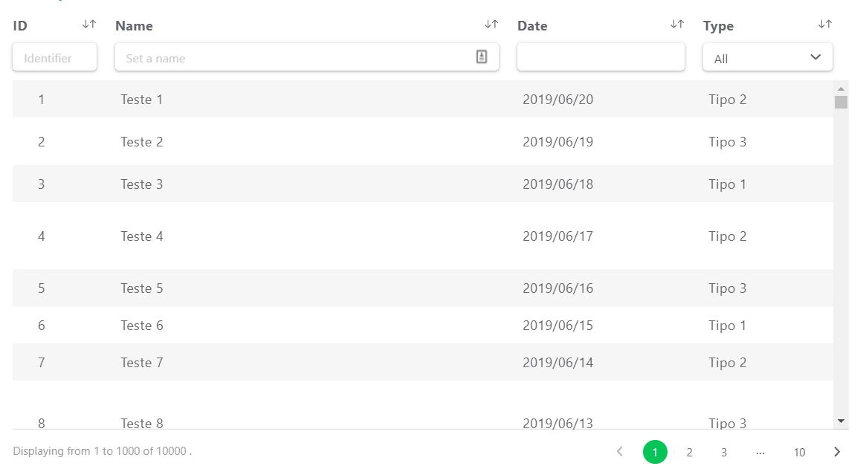
Task: Sort the table by the ID column
Action: click(88, 24)
